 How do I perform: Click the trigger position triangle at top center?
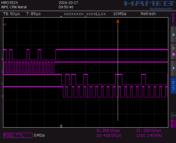[86, 16]
